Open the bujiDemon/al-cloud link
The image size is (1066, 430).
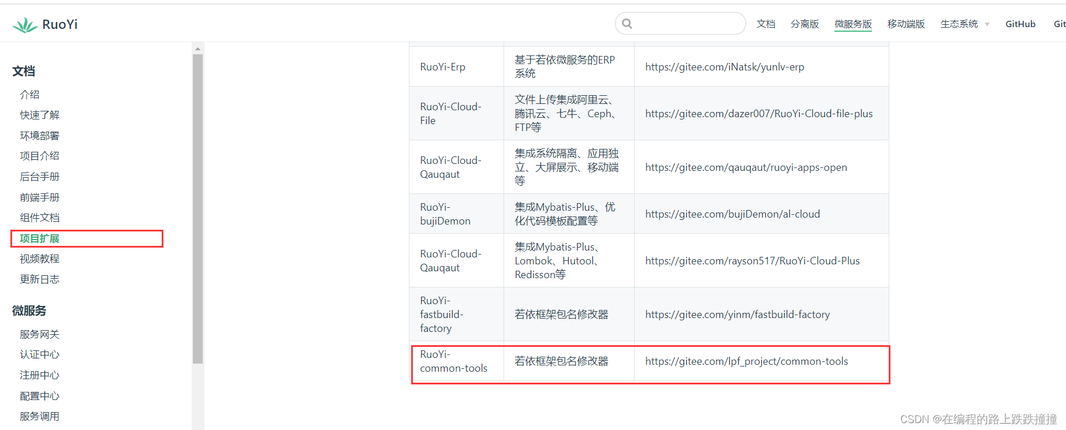point(732,214)
